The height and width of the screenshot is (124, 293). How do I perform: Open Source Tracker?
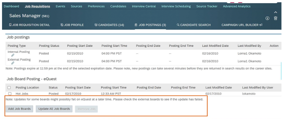coord(207,6)
